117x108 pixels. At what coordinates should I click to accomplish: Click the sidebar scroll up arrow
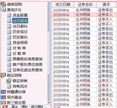pyautogui.click(x=49, y=3)
